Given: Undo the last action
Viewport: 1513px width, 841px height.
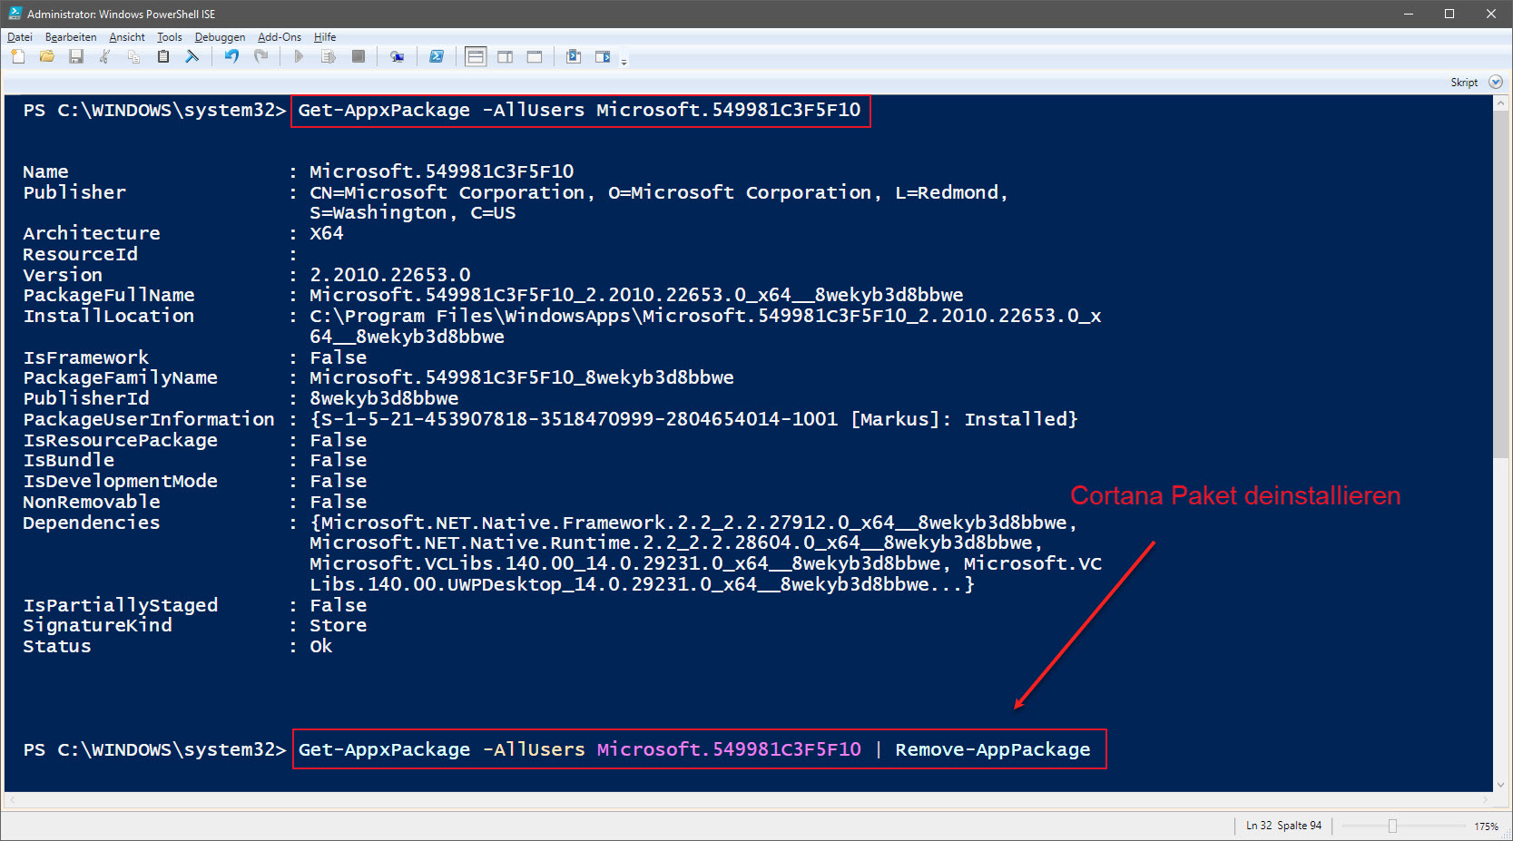Looking at the screenshot, I should click(x=231, y=56).
